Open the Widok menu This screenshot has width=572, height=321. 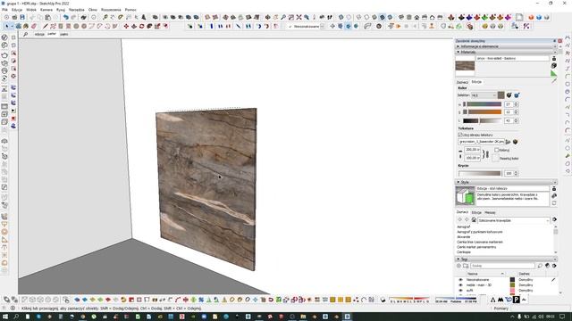click(31, 10)
